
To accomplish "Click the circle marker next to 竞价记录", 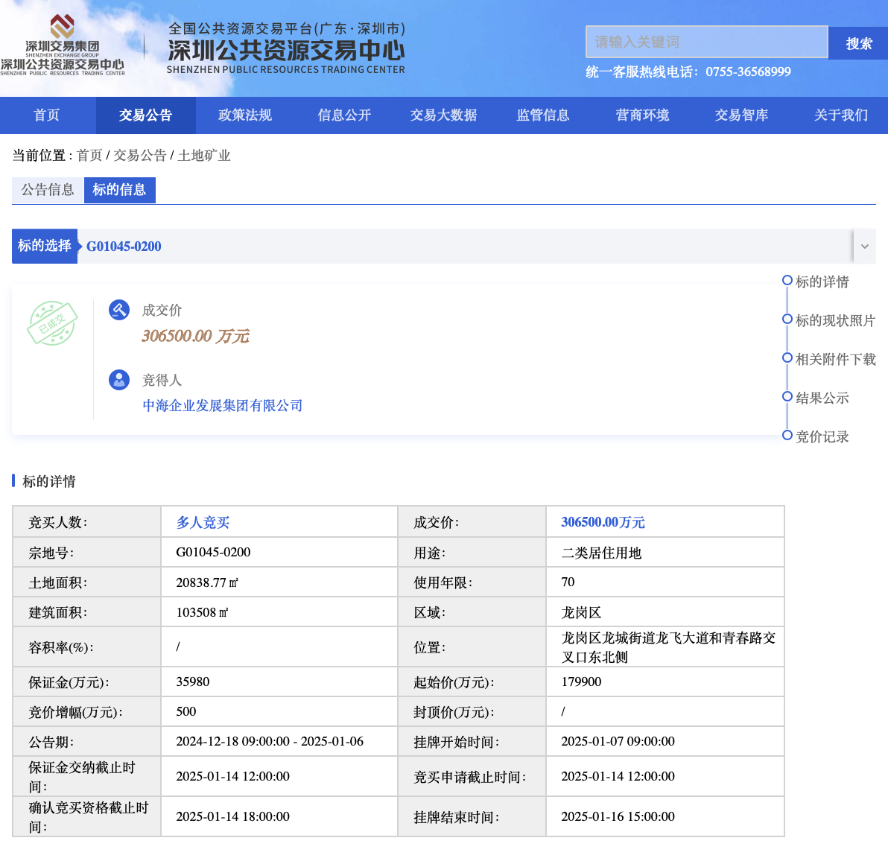I will click(787, 436).
